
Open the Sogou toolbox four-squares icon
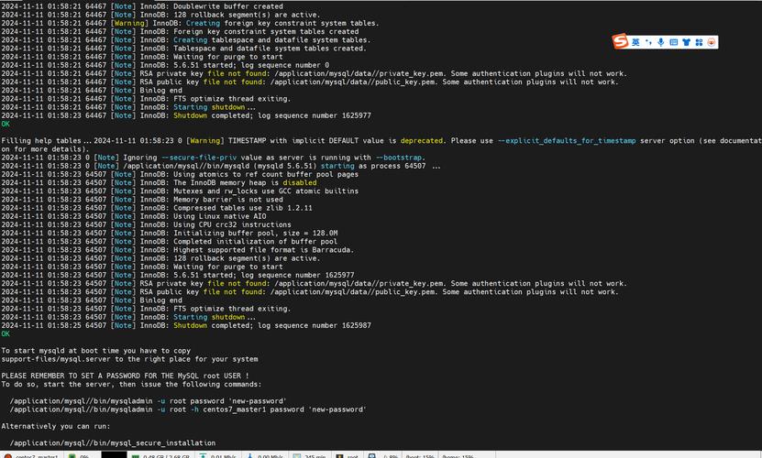pyautogui.click(x=699, y=42)
